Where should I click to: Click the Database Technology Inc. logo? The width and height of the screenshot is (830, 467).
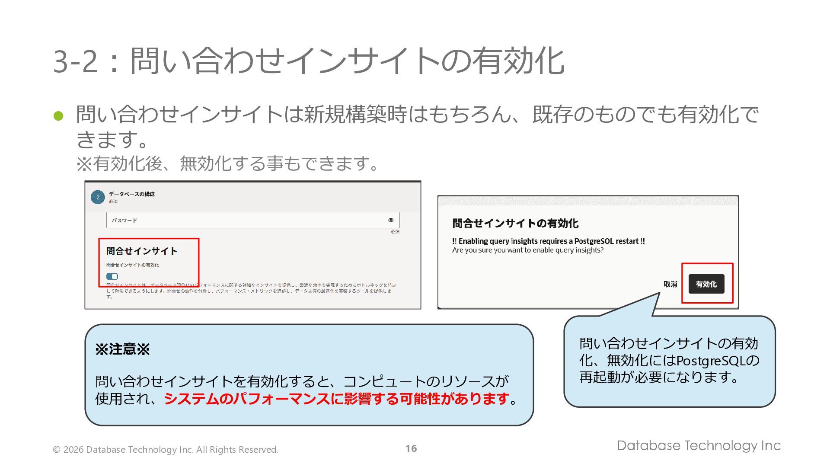tap(700, 445)
